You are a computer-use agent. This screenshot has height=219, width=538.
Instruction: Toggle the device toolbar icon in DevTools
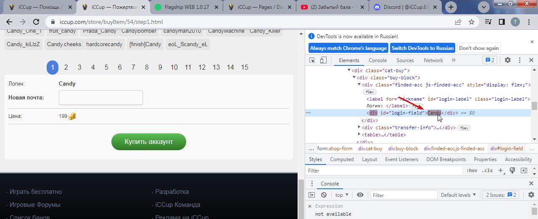coord(323,60)
